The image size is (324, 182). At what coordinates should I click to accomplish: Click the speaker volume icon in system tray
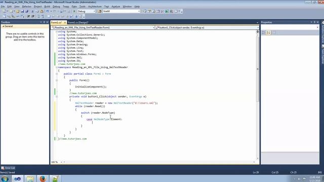299,179
